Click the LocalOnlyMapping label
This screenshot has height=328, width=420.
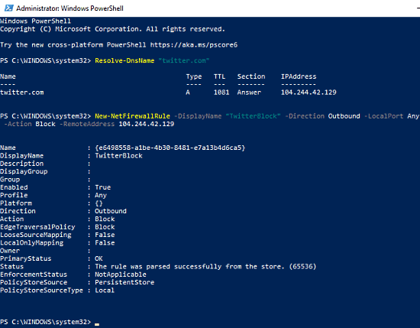coord(31,242)
